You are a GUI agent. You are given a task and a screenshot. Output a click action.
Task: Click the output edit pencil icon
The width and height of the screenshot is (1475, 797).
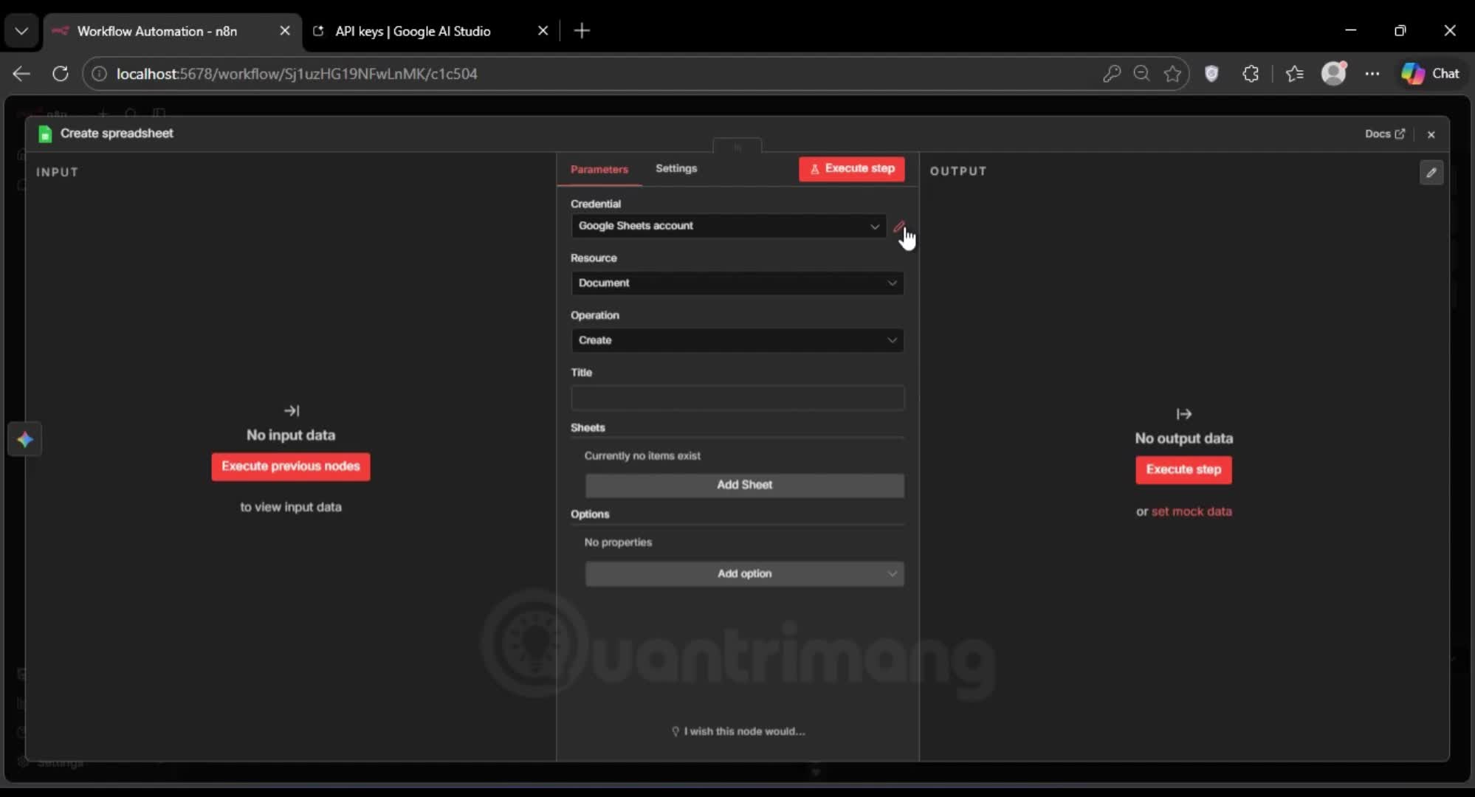[x=1431, y=173]
